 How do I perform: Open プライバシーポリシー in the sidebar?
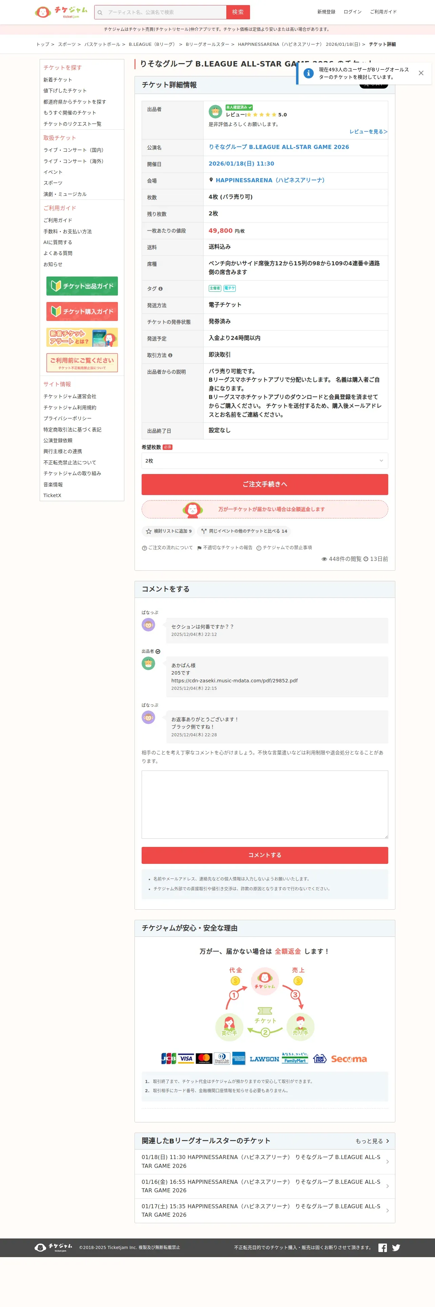point(67,419)
